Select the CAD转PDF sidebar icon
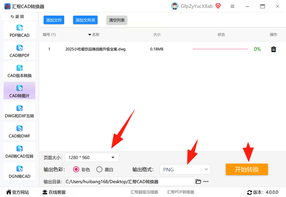Viewport: 286px width, 197px height. tap(20, 48)
